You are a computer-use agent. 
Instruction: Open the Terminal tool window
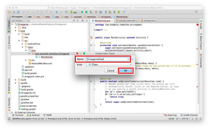[18, 115]
